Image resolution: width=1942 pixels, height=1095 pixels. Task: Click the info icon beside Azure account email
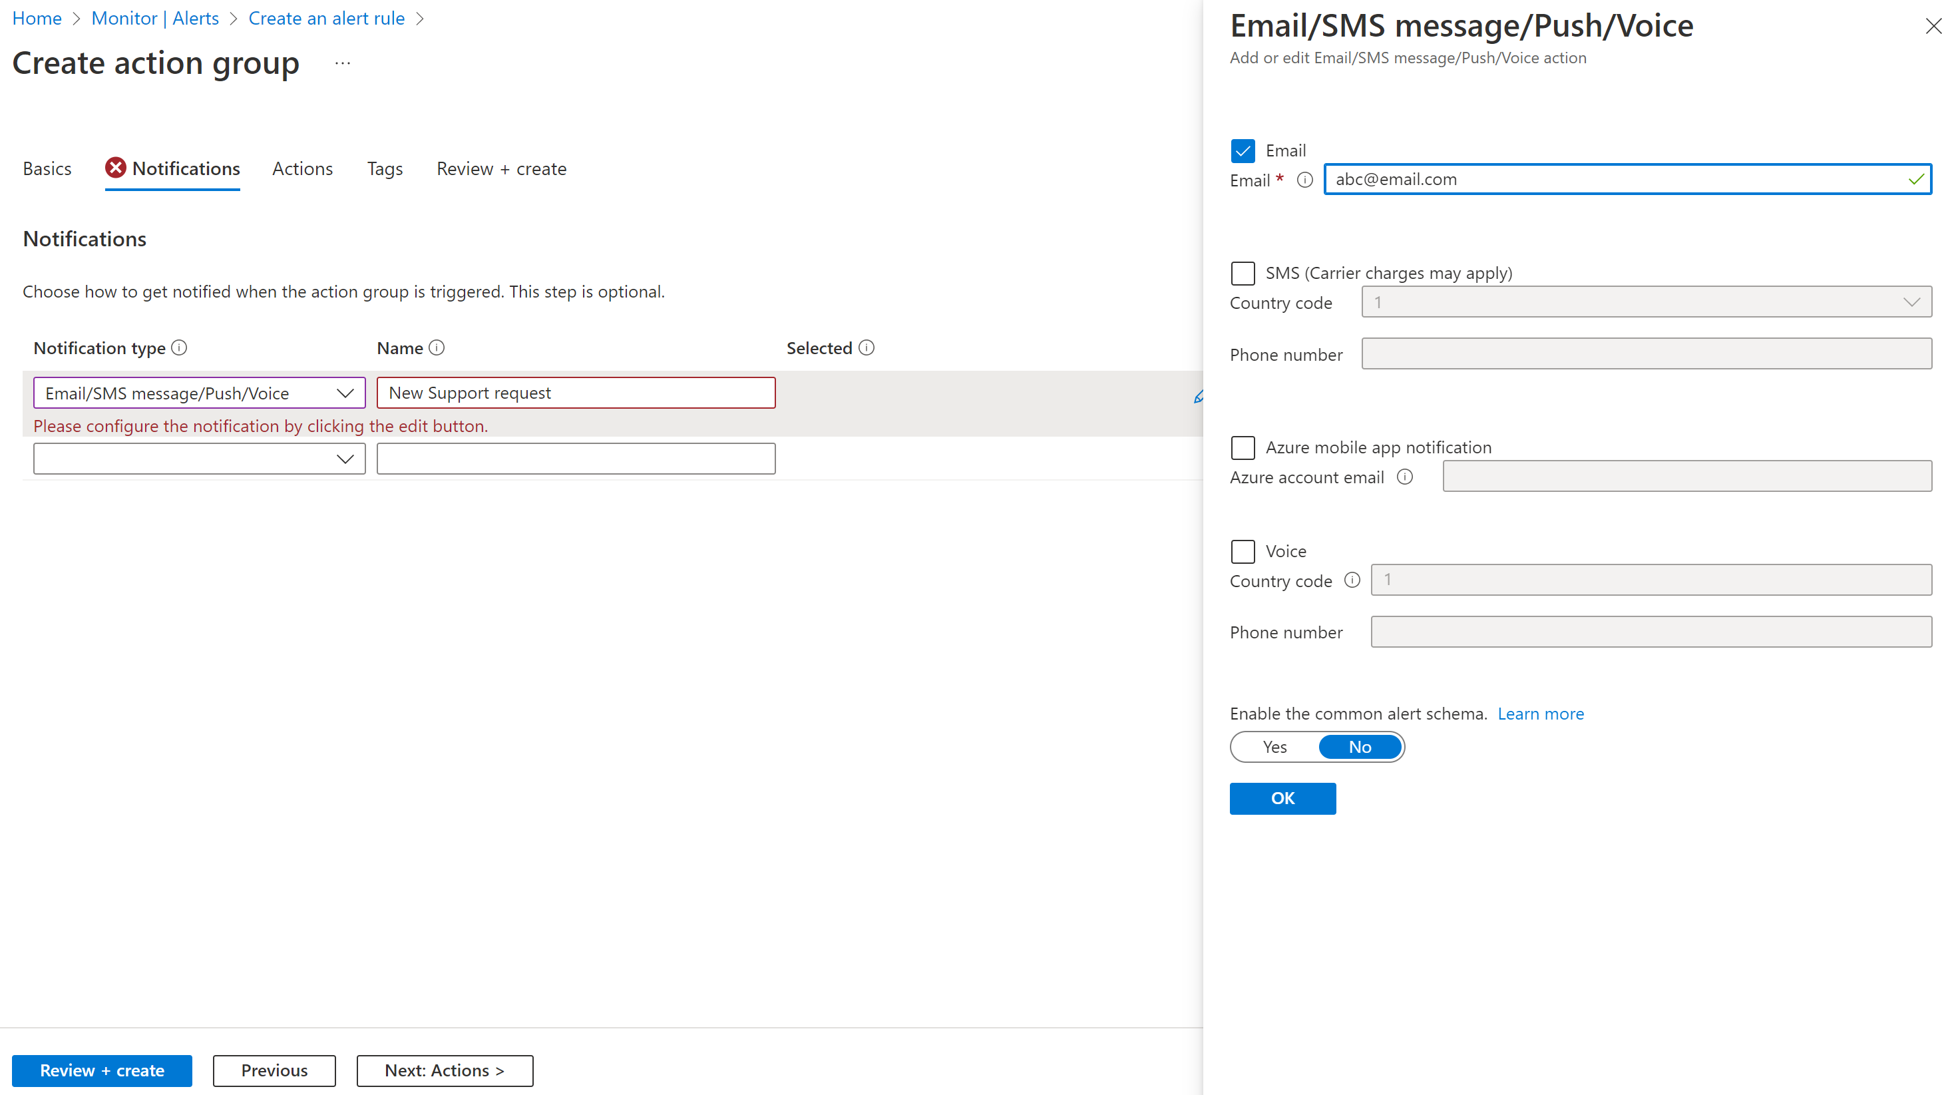pyautogui.click(x=1406, y=477)
